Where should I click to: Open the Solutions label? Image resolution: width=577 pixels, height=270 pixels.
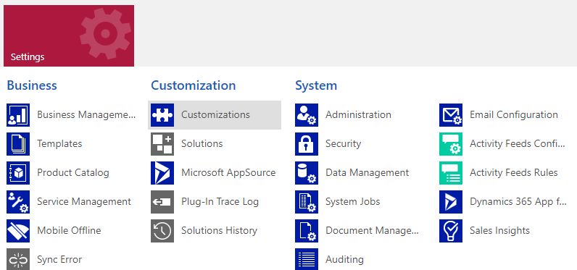pos(202,143)
